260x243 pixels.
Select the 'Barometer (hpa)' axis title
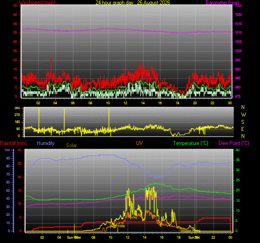pos(222,2)
